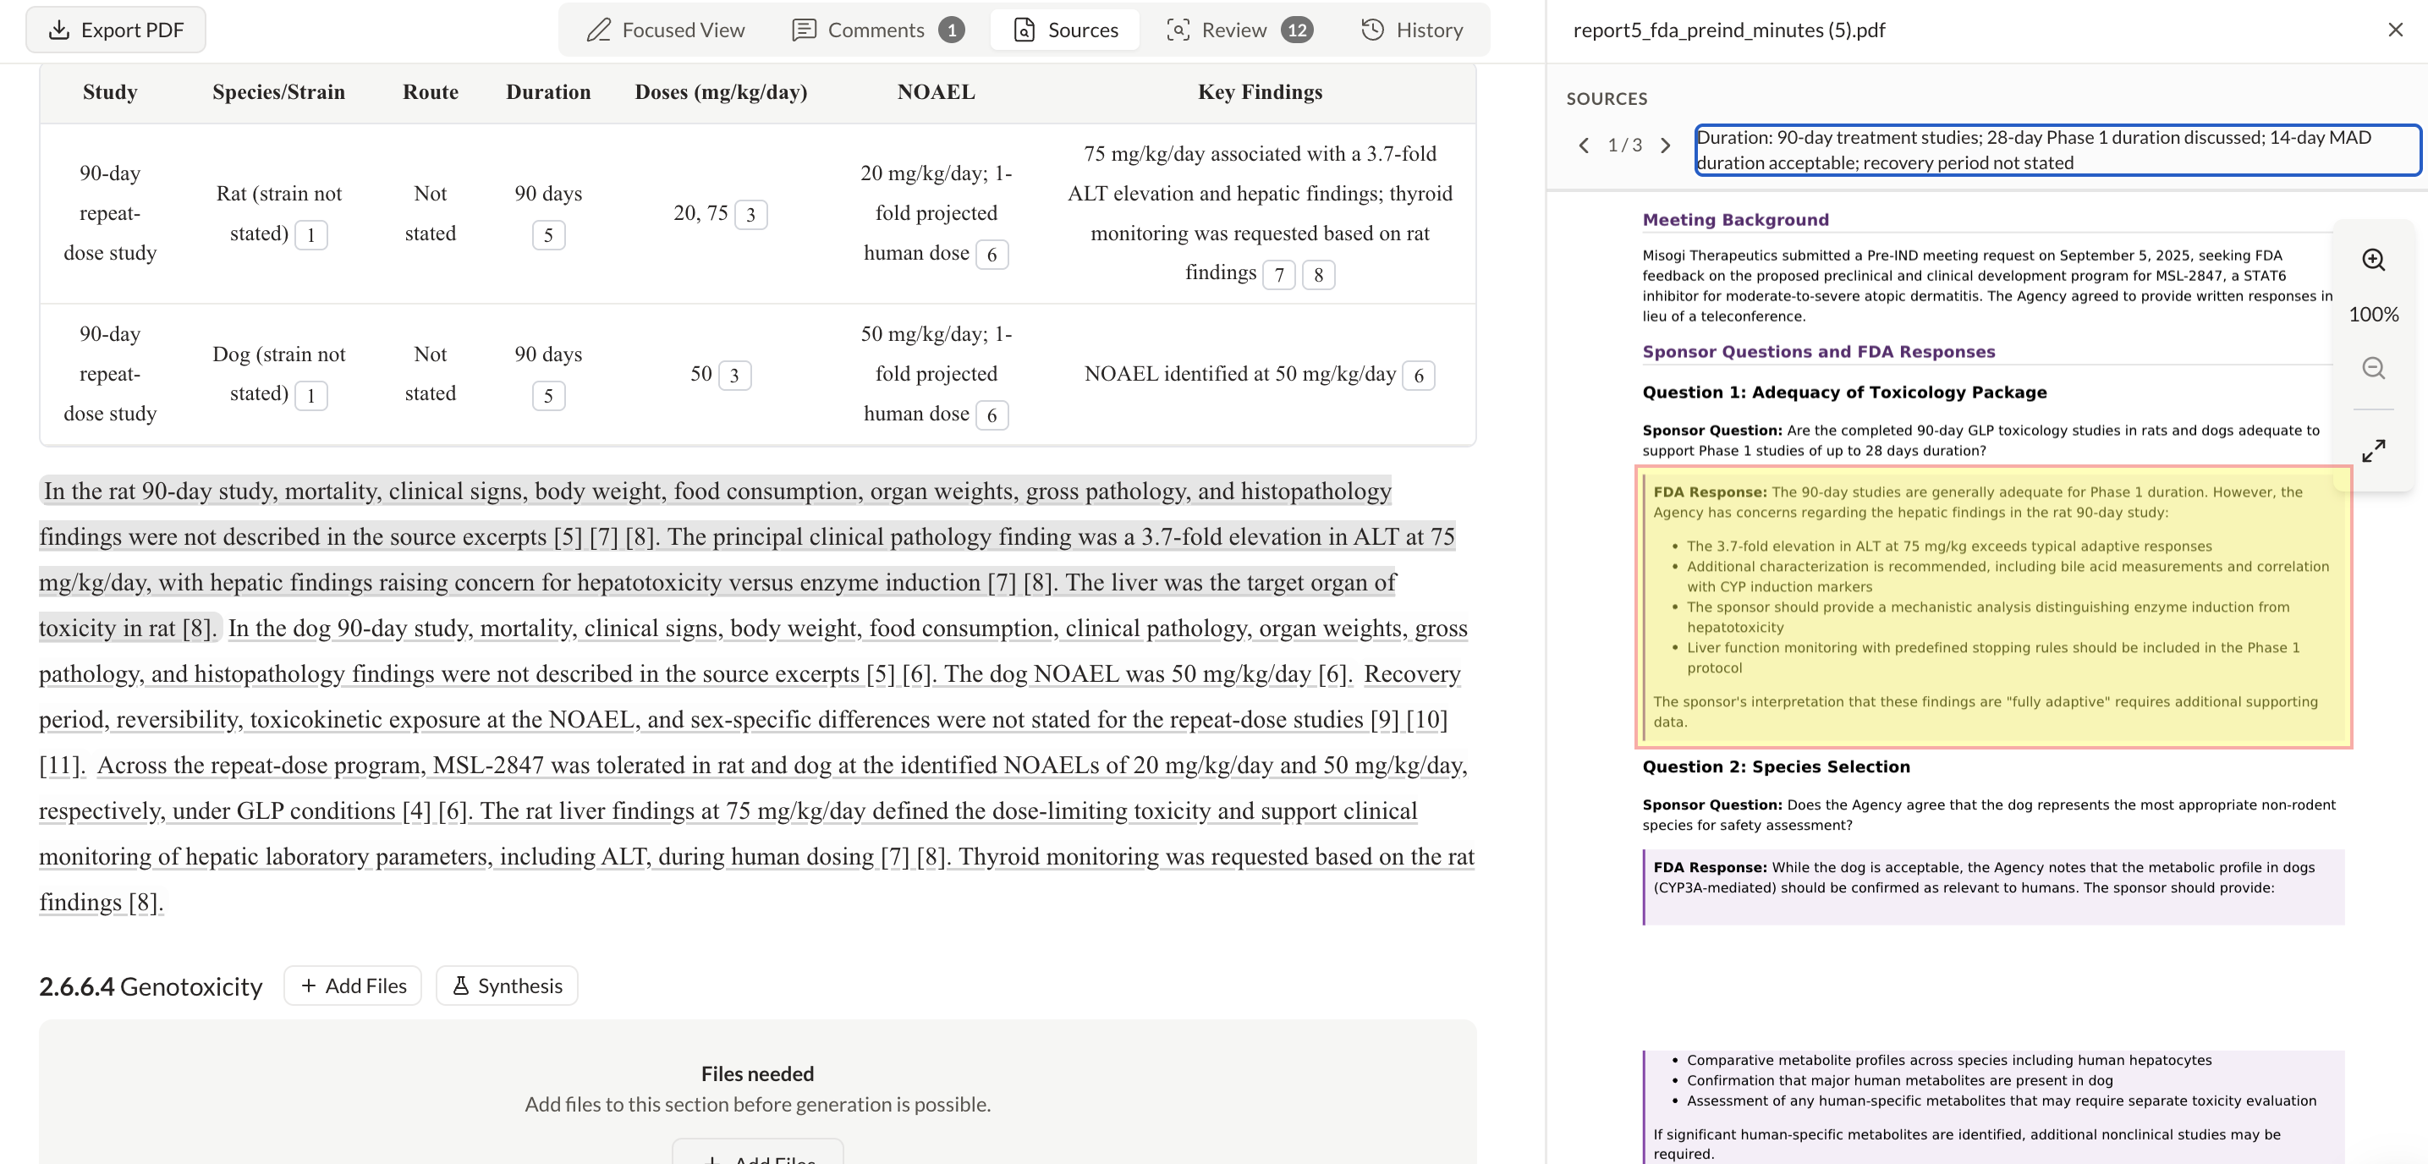
Task: Open citation 5 under rat 90 days duration
Action: click(548, 234)
